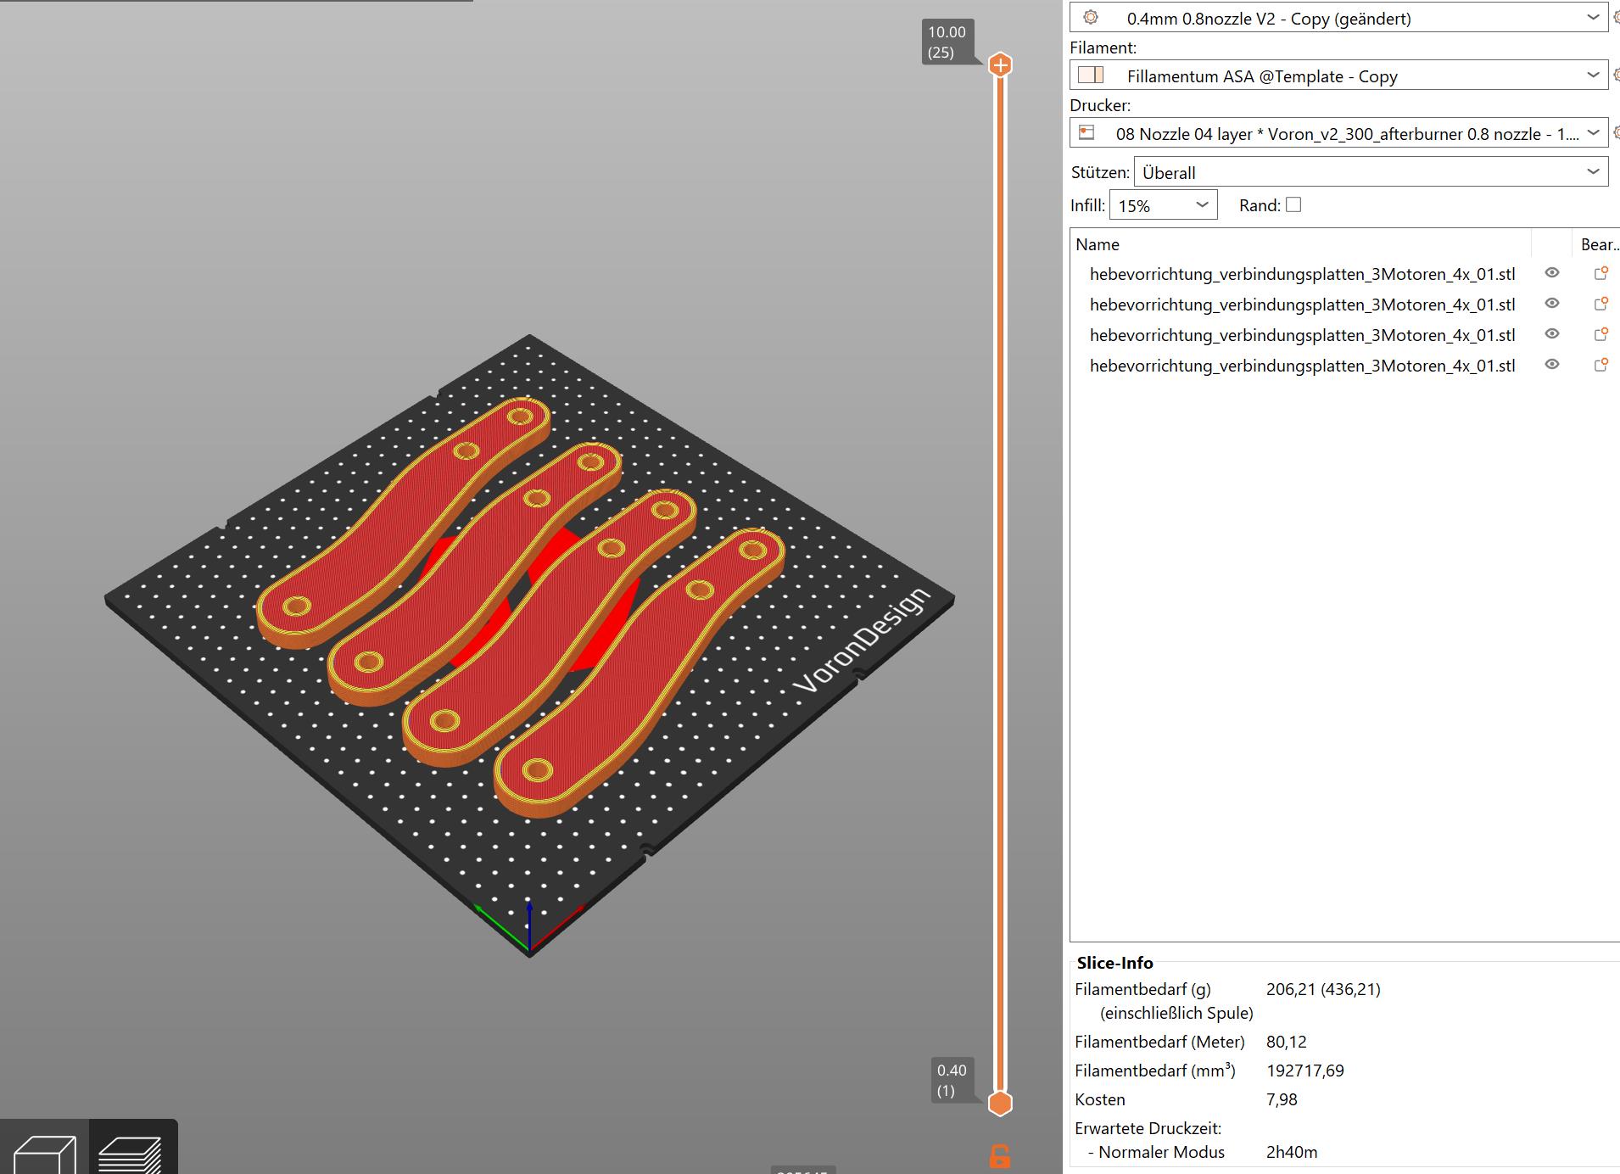The width and height of the screenshot is (1620, 1174).
Task: Open the Stützen dropdown set to Überall
Action: coord(1371,172)
